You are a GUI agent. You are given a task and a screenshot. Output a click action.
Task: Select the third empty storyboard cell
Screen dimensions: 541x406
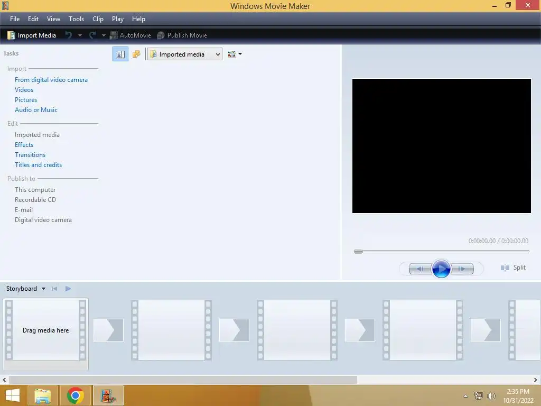[297, 330]
